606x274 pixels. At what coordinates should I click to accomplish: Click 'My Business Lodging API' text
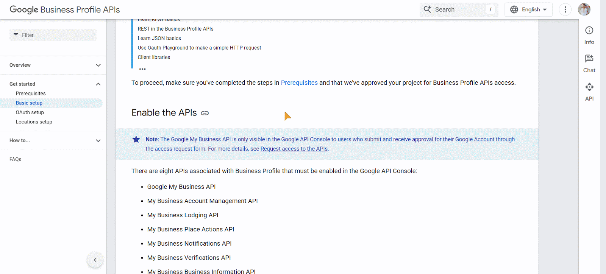click(183, 215)
